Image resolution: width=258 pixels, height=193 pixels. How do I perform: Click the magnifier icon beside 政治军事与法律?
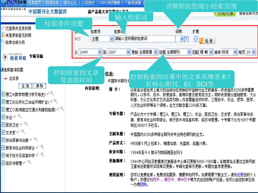pyautogui.click(x=36, y=139)
